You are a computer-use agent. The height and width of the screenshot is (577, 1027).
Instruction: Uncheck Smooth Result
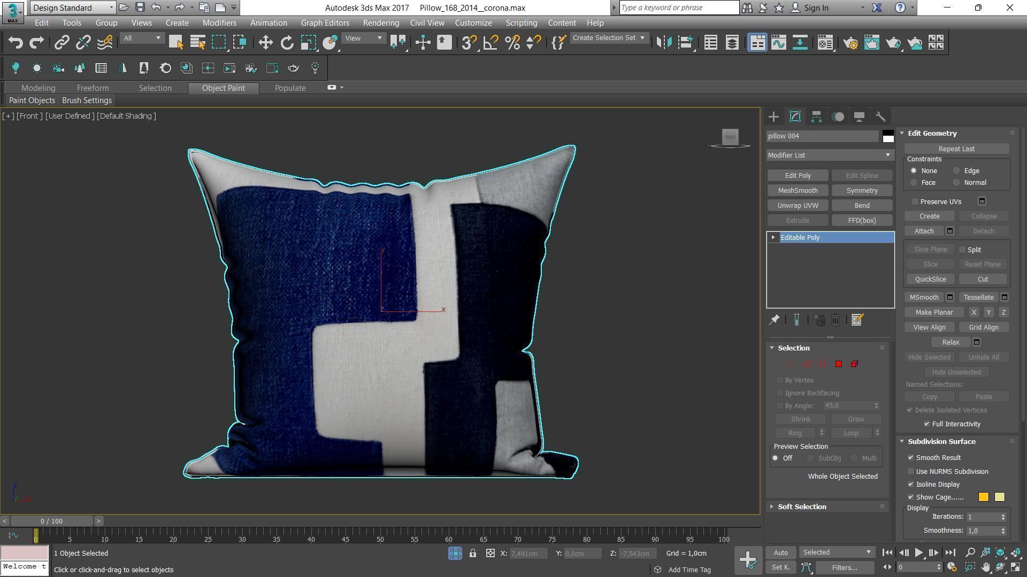pyautogui.click(x=911, y=458)
